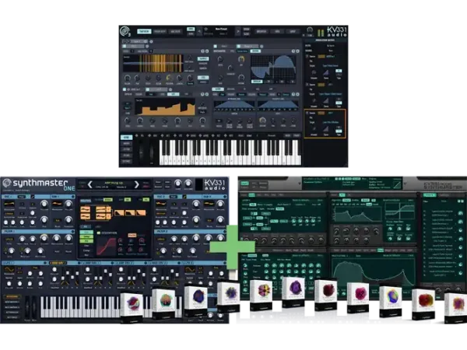The width and height of the screenshot is (467, 350).
Task: Open the OSC 1 pencil edit icon in SynthMaster One
Action: coord(33,197)
